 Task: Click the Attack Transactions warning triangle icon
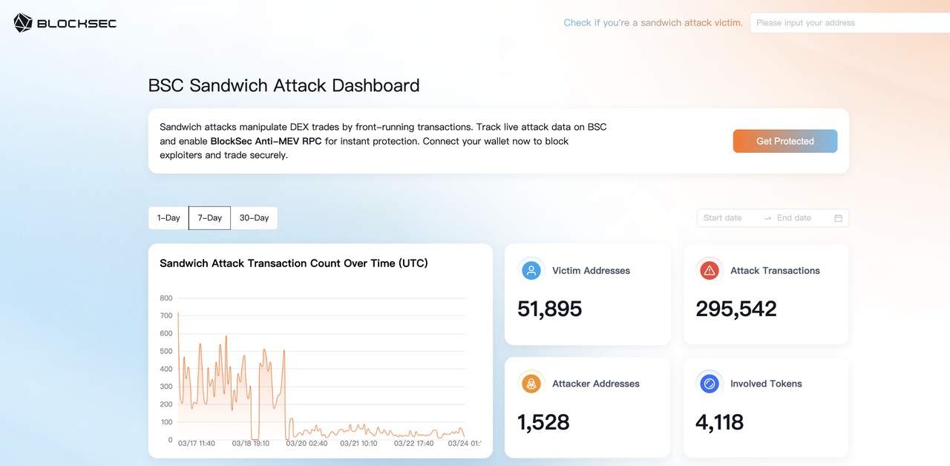coord(710,271)
